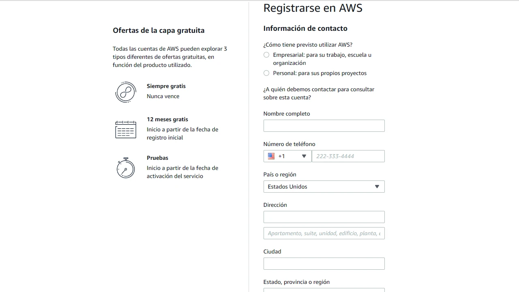Click the arrow beside Estados Unidos
Viewport: 519px width, 292px height.
coord(377,187)
